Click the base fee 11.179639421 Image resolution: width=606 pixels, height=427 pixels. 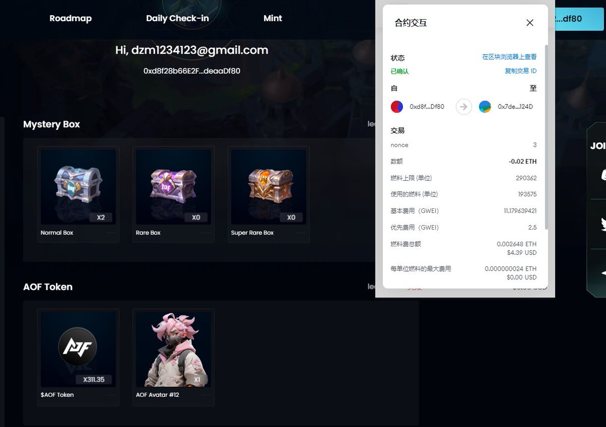click(520, 210)
